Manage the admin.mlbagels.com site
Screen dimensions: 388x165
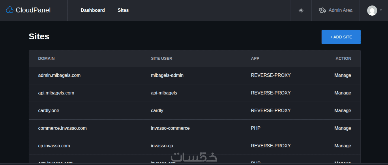342,75
